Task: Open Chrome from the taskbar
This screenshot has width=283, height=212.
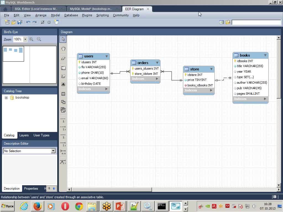Action: coord(79,206)
